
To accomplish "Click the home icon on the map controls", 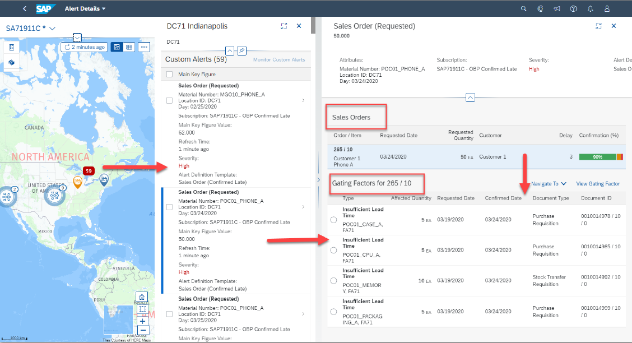I will pyautogui.click(x=142, y=296).
